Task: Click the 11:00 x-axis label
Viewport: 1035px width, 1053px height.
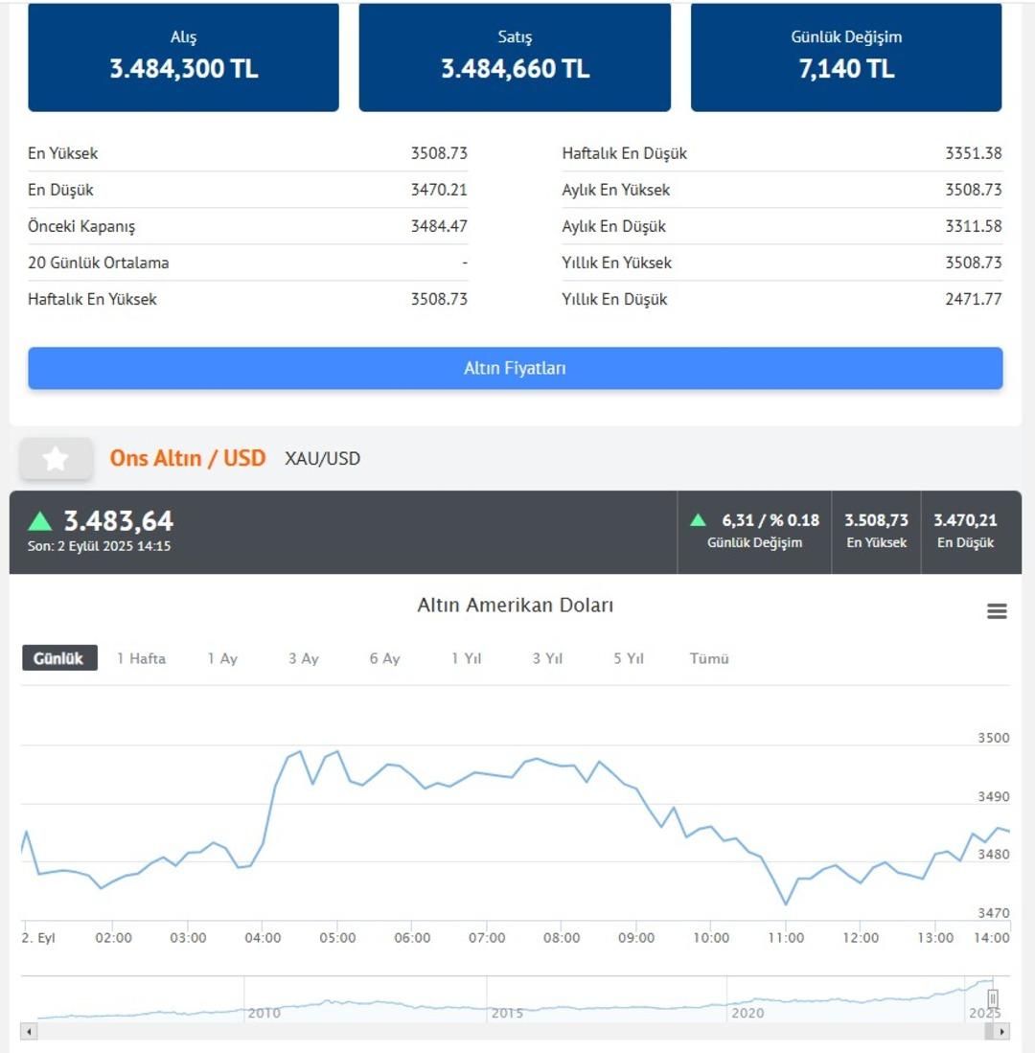Action: pyautogui.click(x=786, y=937)
